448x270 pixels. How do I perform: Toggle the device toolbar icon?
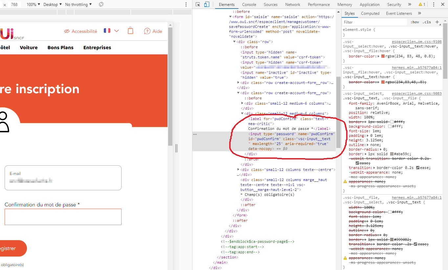pos(207,5)
